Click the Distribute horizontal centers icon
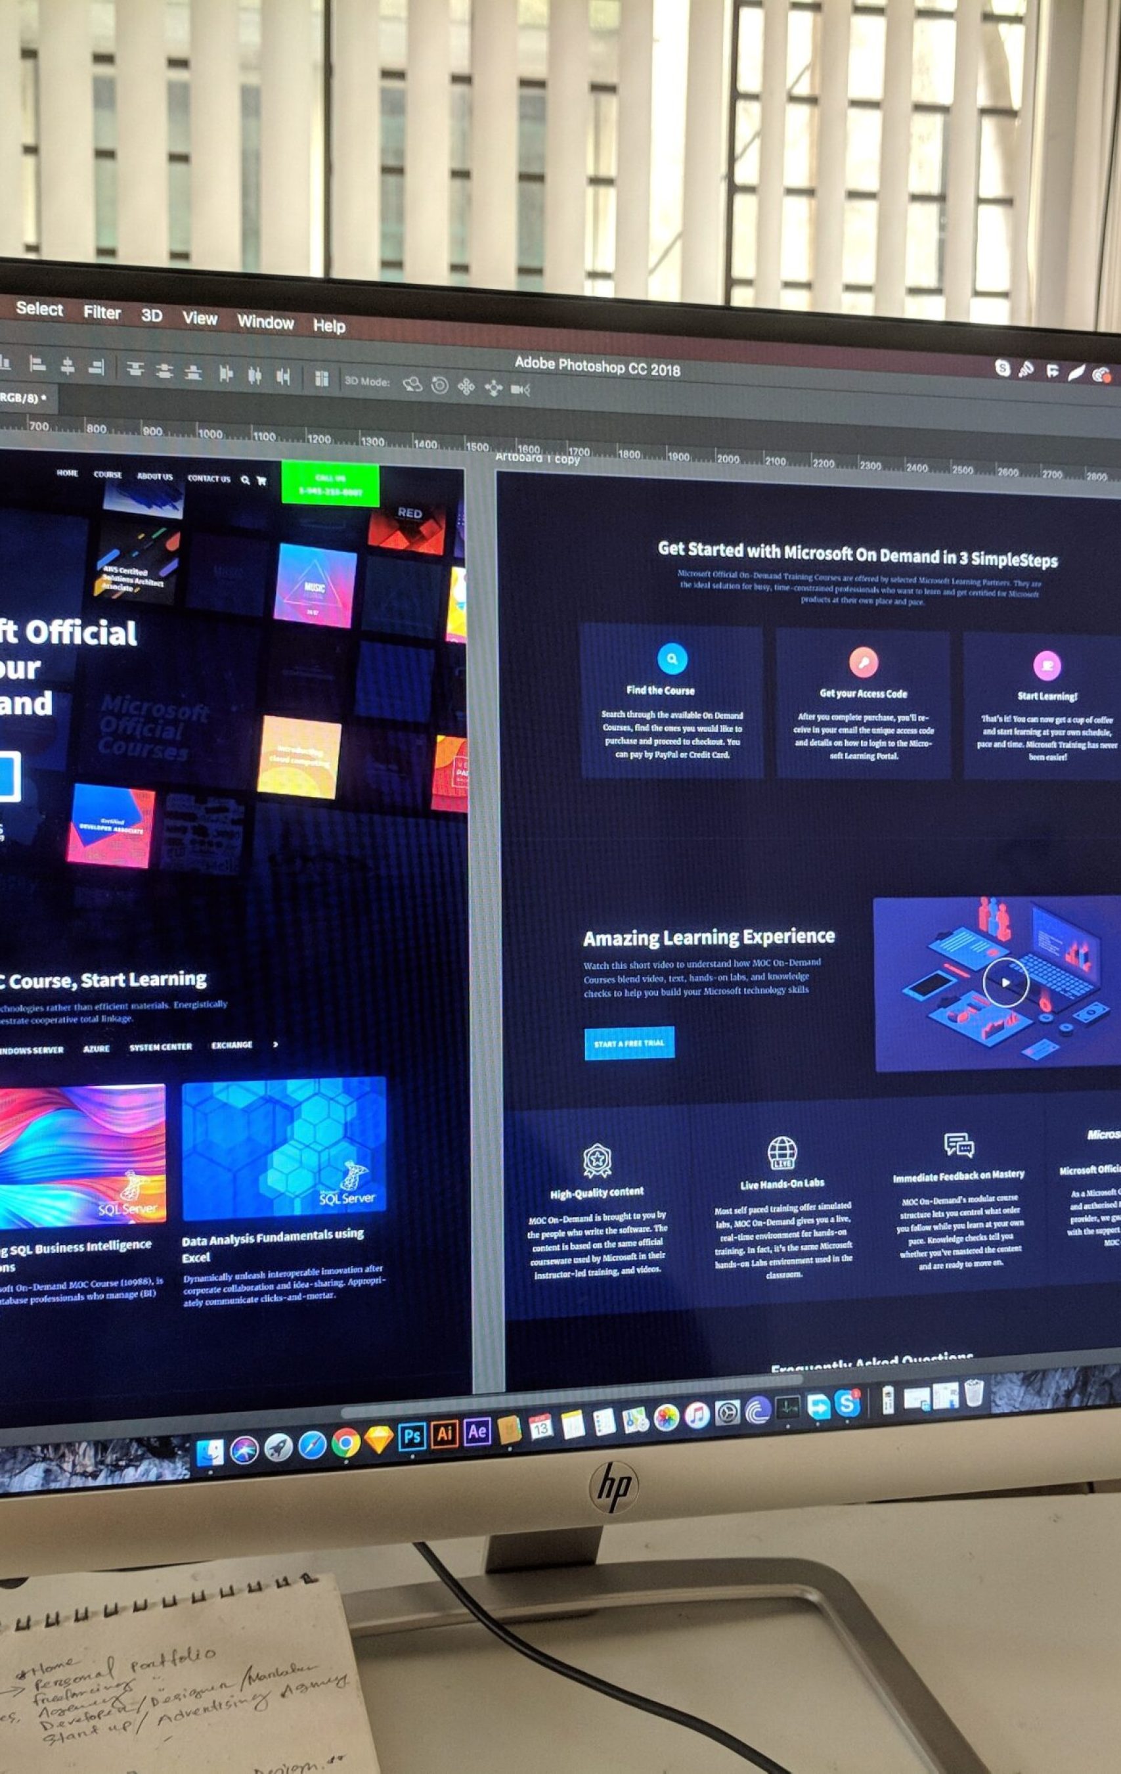 click(x=255, y=376)
